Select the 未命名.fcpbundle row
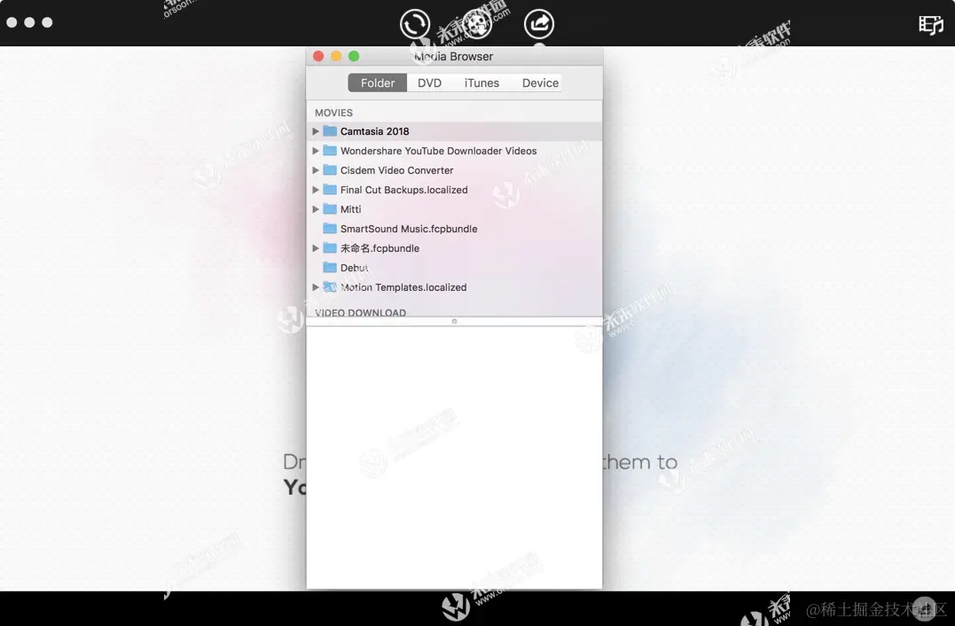The width and height of the screenshot is (955, 626). [x=454, y=248]
